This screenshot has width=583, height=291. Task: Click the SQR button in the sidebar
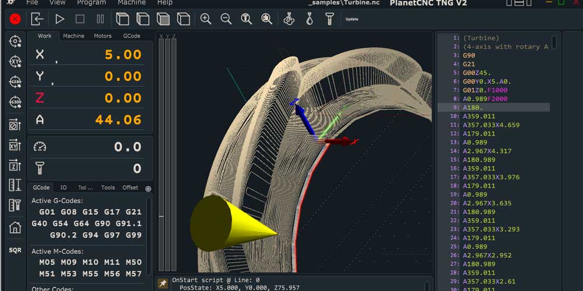(x=15, y=250)
